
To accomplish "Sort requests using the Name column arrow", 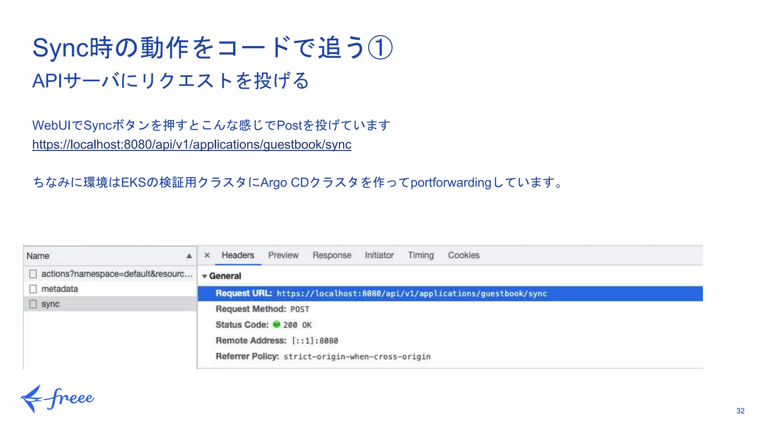I will click(x=189, y=256).
